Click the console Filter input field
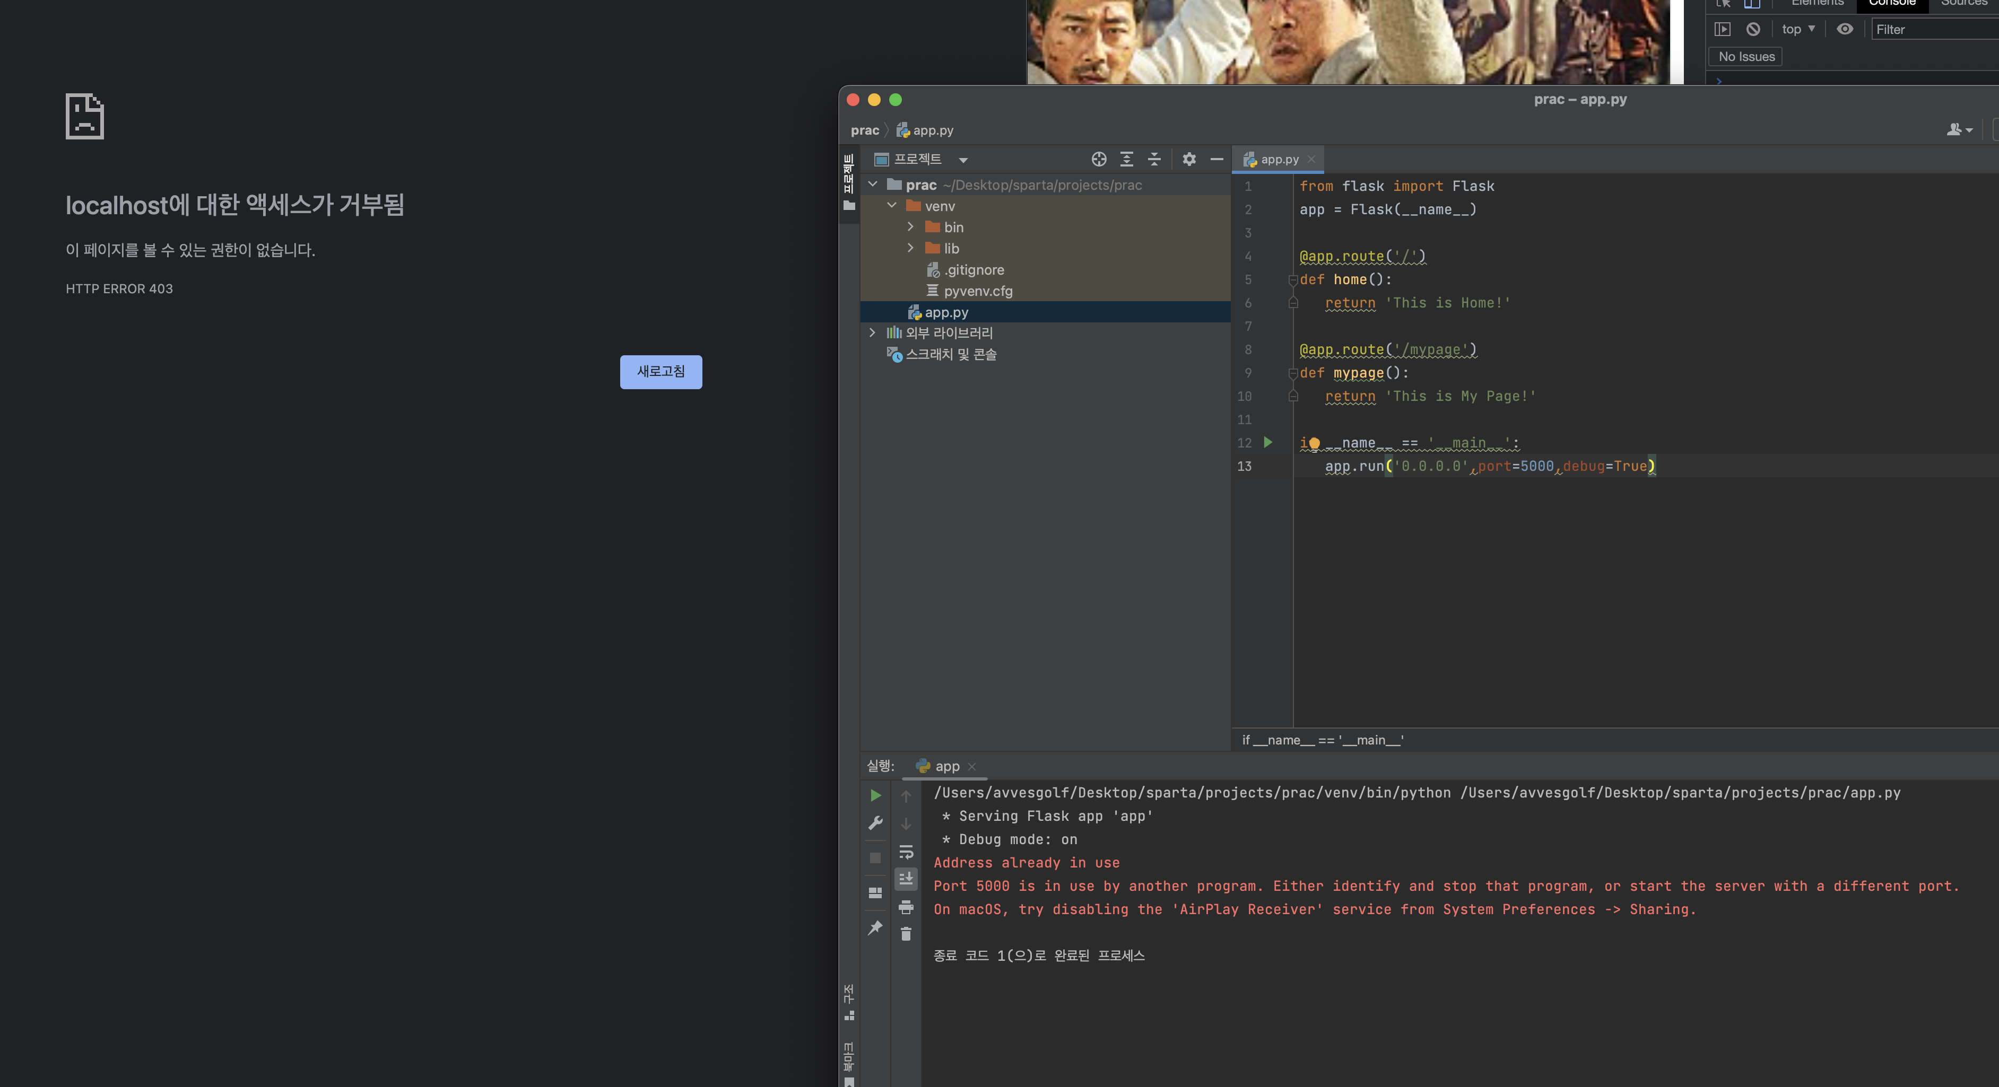Screen dimensions: 1999x1087 coord(1935,30)
